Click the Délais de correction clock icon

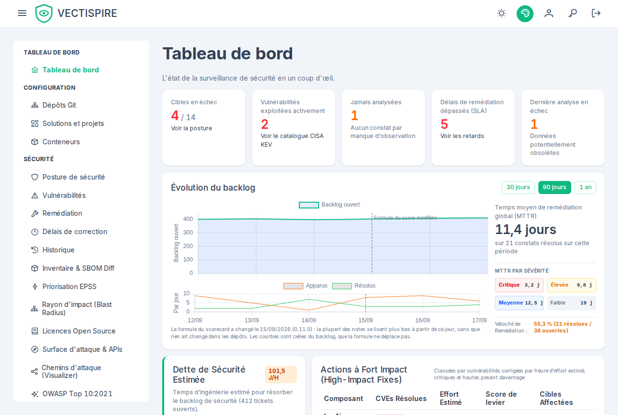point(35,232)
